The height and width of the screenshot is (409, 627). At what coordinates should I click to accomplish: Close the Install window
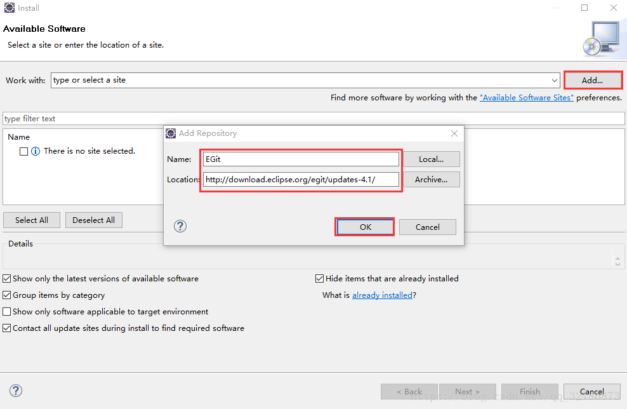coord(614,8)
